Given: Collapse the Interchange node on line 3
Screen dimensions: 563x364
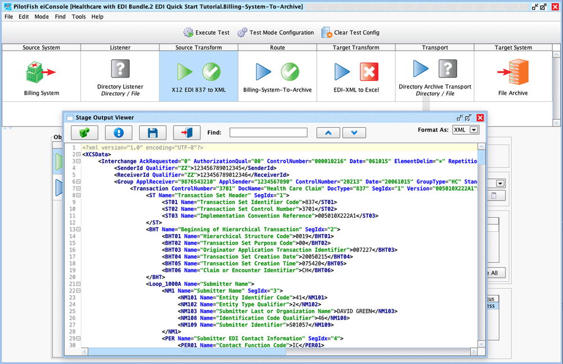Looking at the screenshot, I should [x=78, y=161].
